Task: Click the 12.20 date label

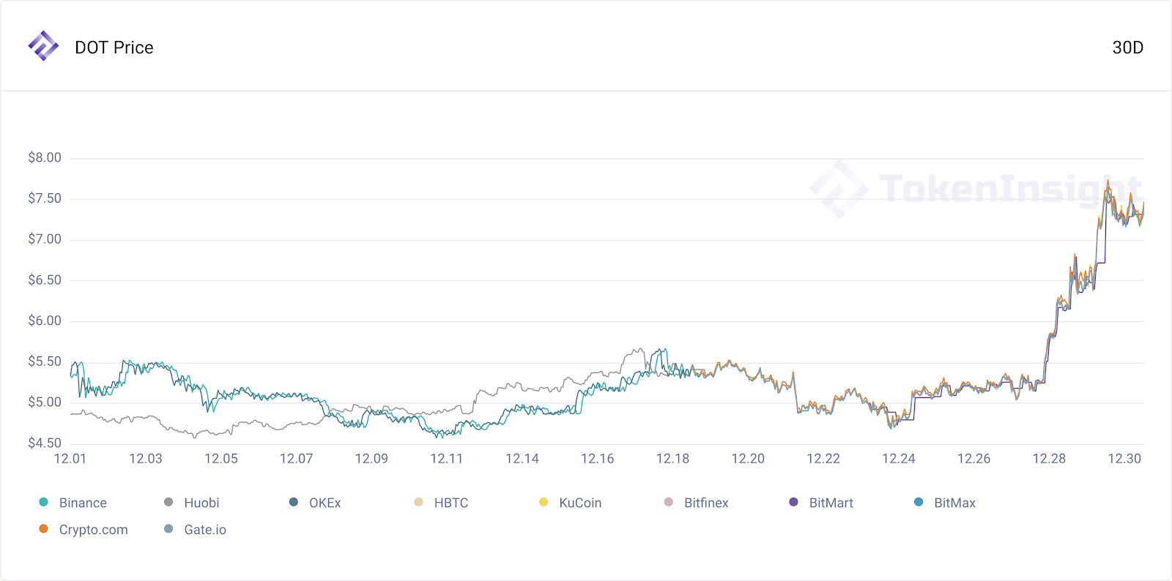Action: (x=748, y=459)
